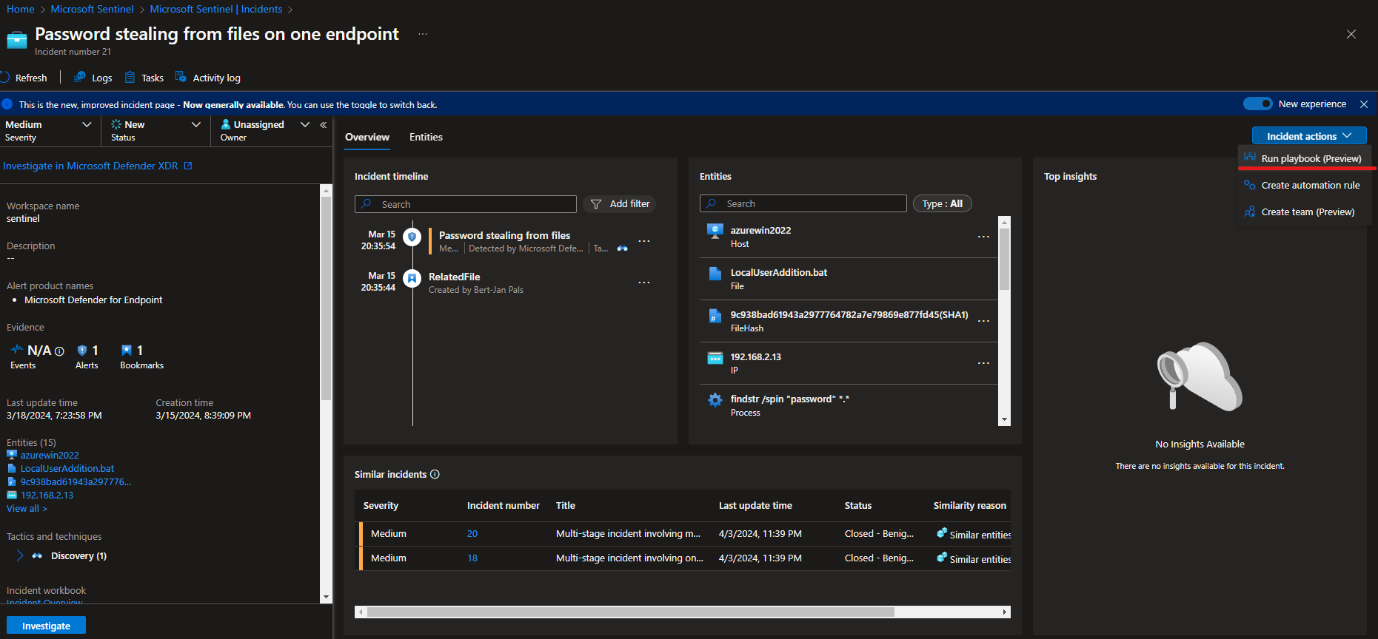1378x639 pixels.
Task: Switch to the Entities tab
Action: 426,137
